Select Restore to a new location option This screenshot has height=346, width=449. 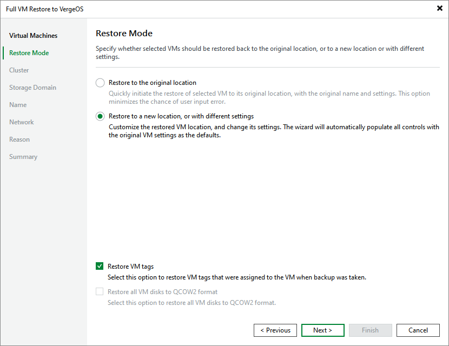pos(100,116)
